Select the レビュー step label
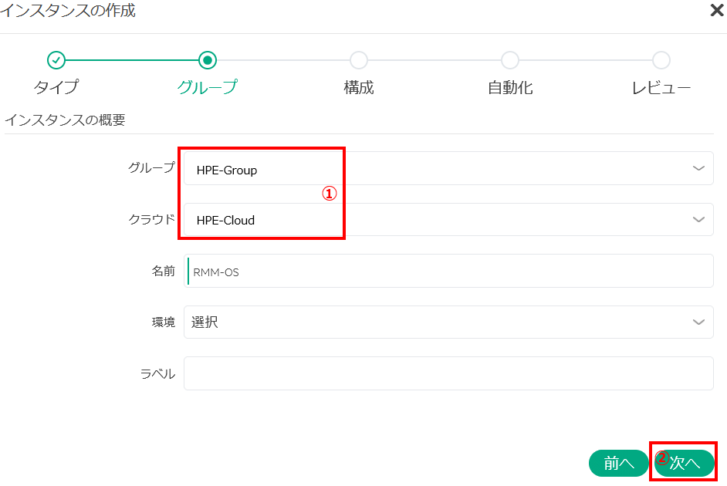Image resolution: width=727 pixels, height=486 pixels. coord(661,87)
